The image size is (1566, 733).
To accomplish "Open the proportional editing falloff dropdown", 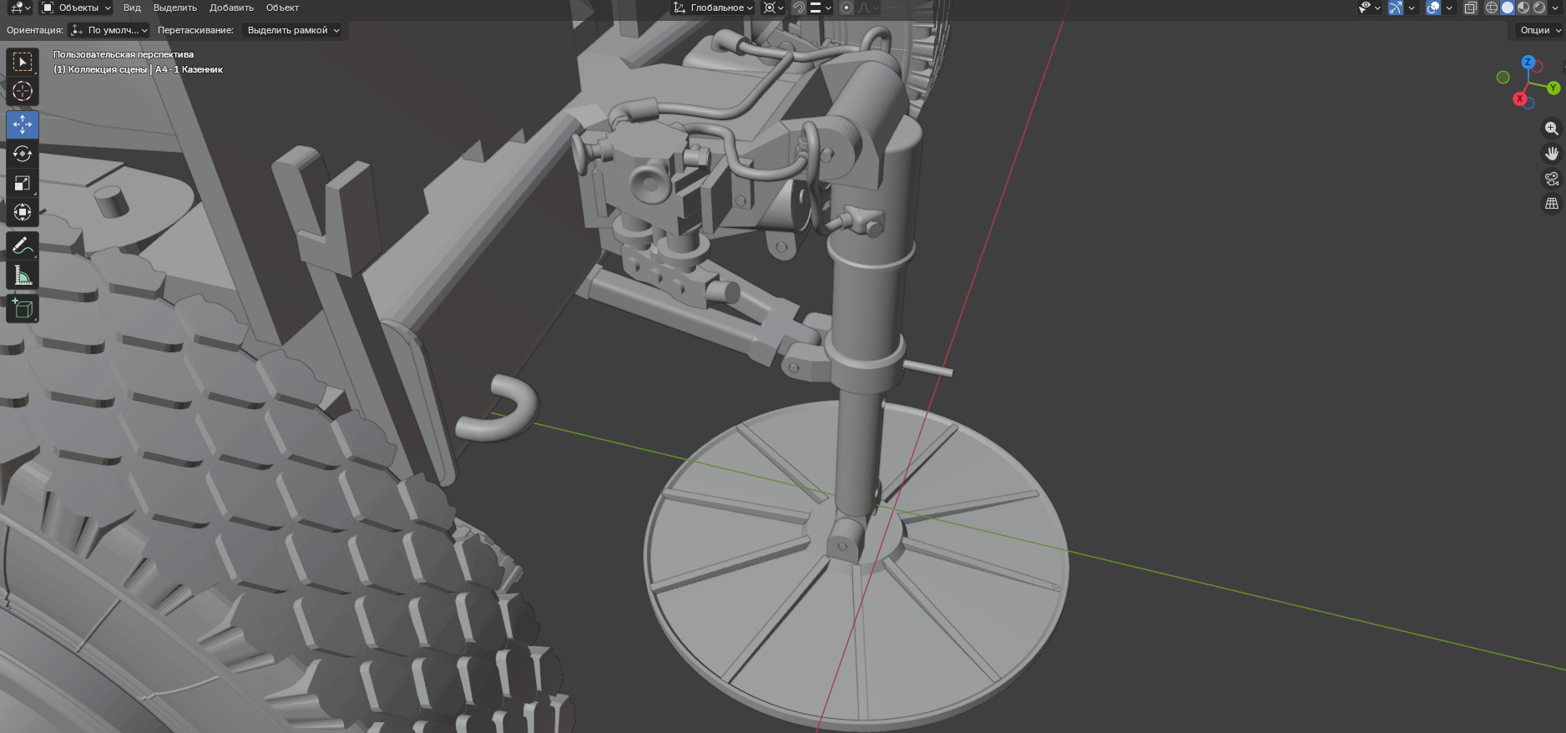I will (868, 8).
